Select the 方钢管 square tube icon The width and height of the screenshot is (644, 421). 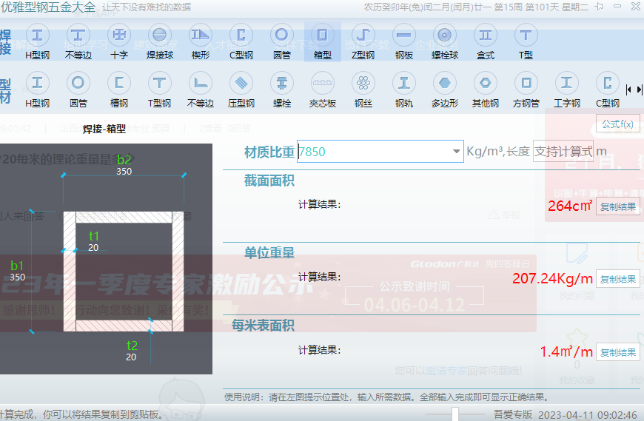pos(526,90)
